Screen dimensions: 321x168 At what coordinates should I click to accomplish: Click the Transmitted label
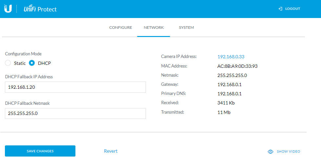[172, 112]
